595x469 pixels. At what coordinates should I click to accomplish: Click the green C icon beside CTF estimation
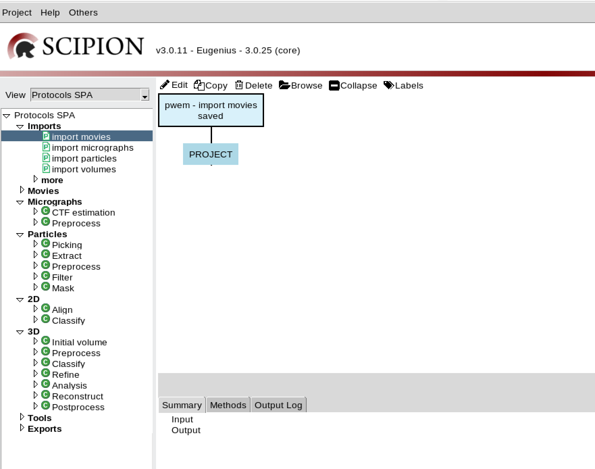[x=45, y=211]
